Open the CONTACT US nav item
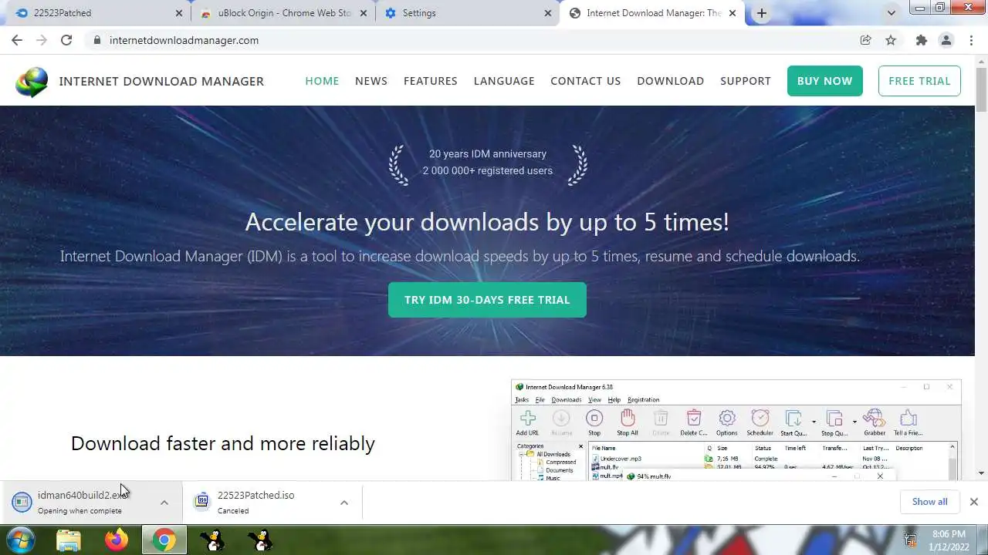The image size is (988, 555). (x=586, y=81)
